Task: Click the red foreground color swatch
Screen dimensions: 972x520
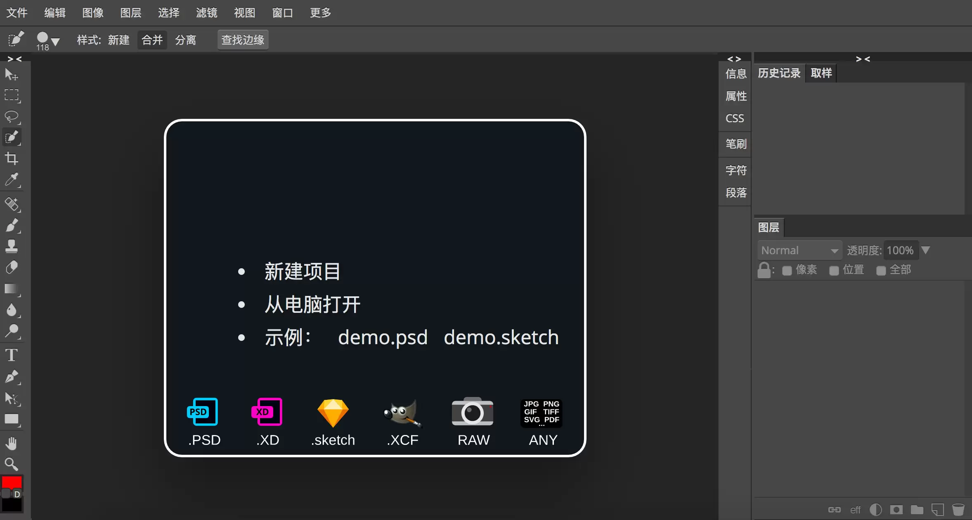Action: pos(12,482)
